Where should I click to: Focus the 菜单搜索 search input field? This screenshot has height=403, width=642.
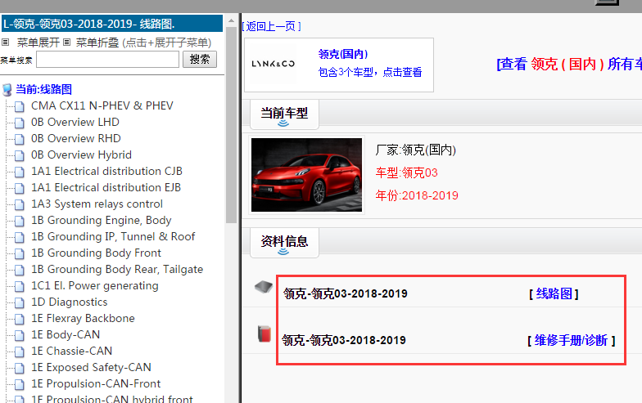108,60
